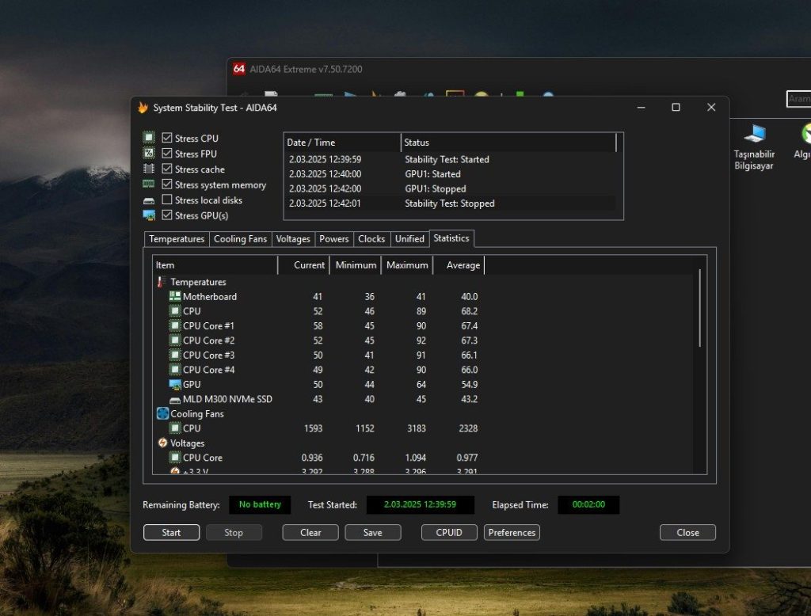Uncheck the Stress cache checkbox

[167, 169]
